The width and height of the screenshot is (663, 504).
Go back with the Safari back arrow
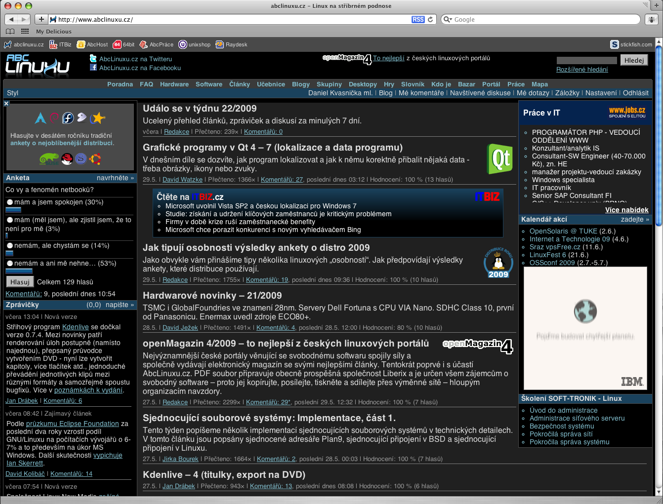pyautogui.click(x=12, y=19)
